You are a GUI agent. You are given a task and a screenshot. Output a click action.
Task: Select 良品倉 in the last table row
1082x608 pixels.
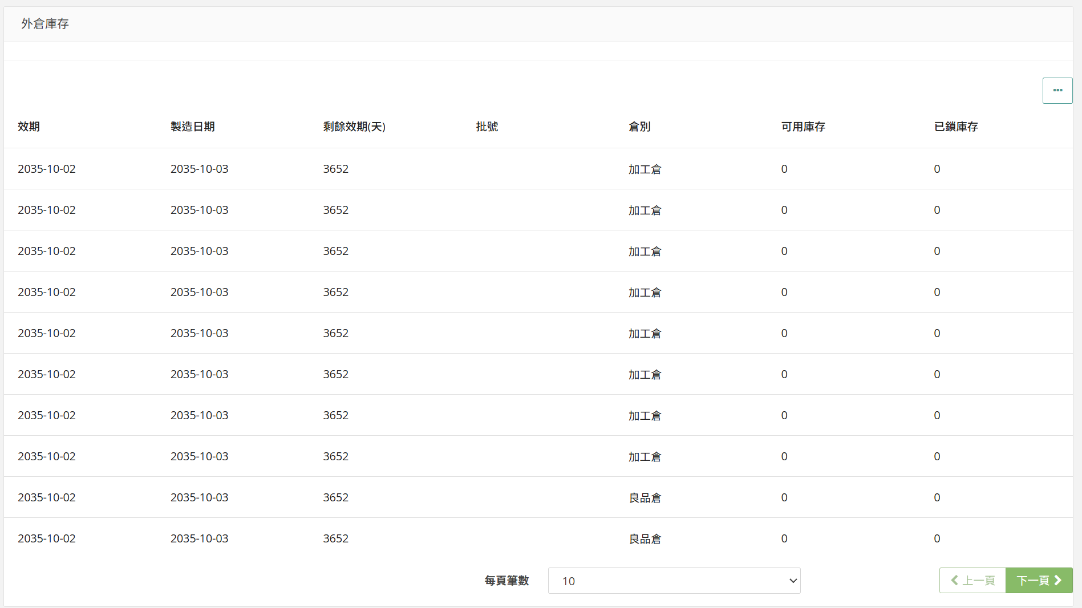pyautogui.click(x=645, y=539)
